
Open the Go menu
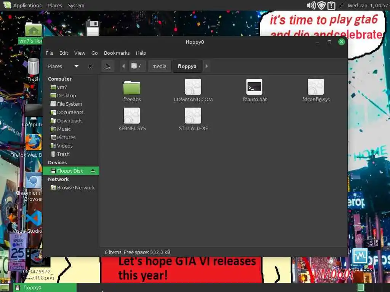click(x=94, y=53)
